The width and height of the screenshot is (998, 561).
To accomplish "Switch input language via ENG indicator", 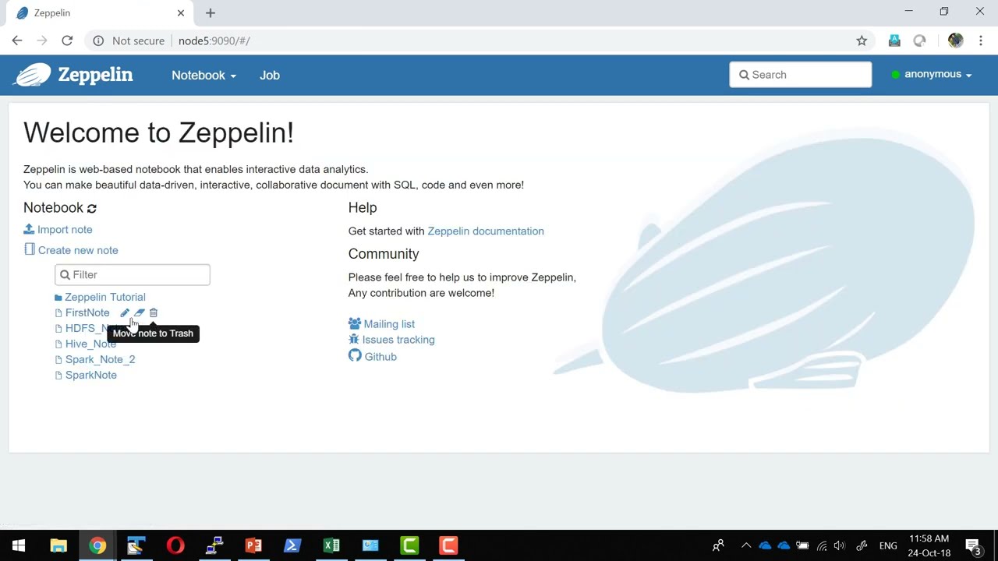I will 888,545.
